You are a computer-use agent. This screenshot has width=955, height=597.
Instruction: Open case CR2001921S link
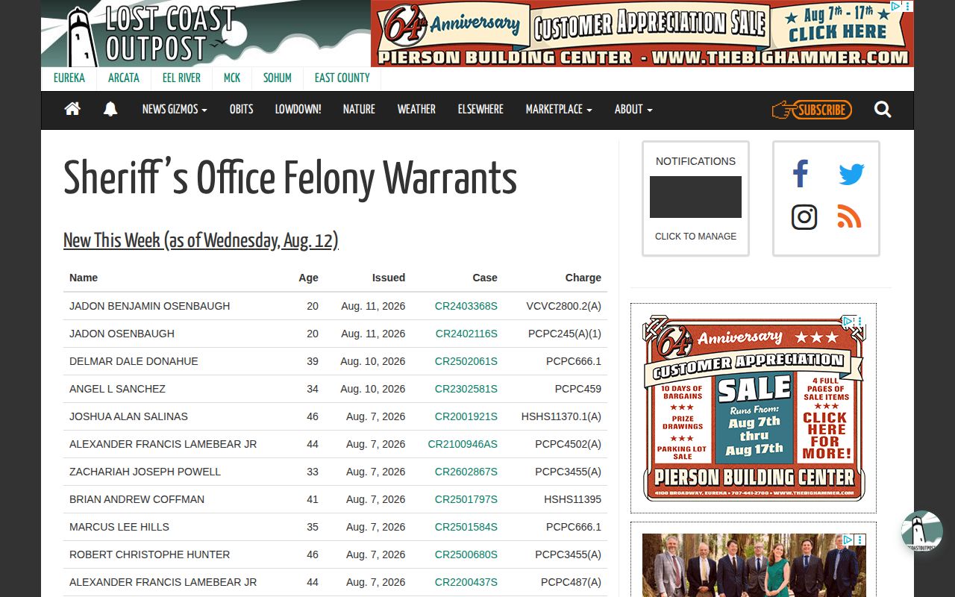466,416
